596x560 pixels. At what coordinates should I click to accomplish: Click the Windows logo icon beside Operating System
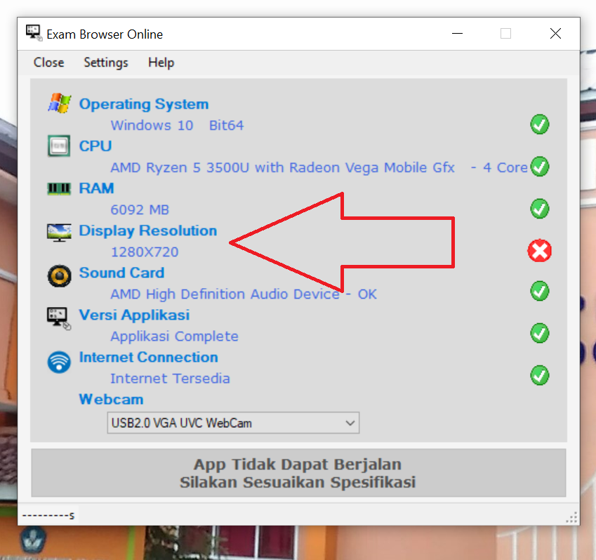(x=59, y=103)
